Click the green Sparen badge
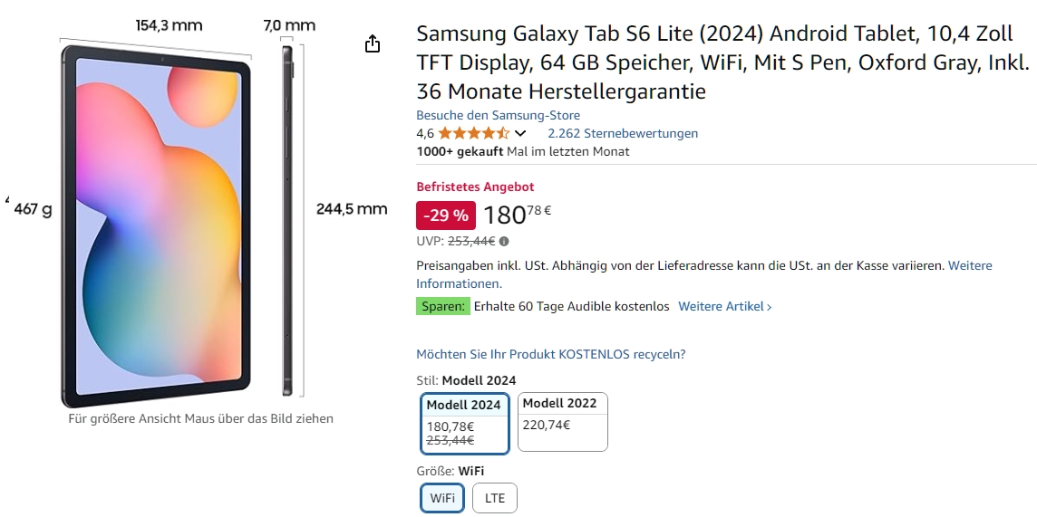The image size is (1037, 517). point(443,306)
